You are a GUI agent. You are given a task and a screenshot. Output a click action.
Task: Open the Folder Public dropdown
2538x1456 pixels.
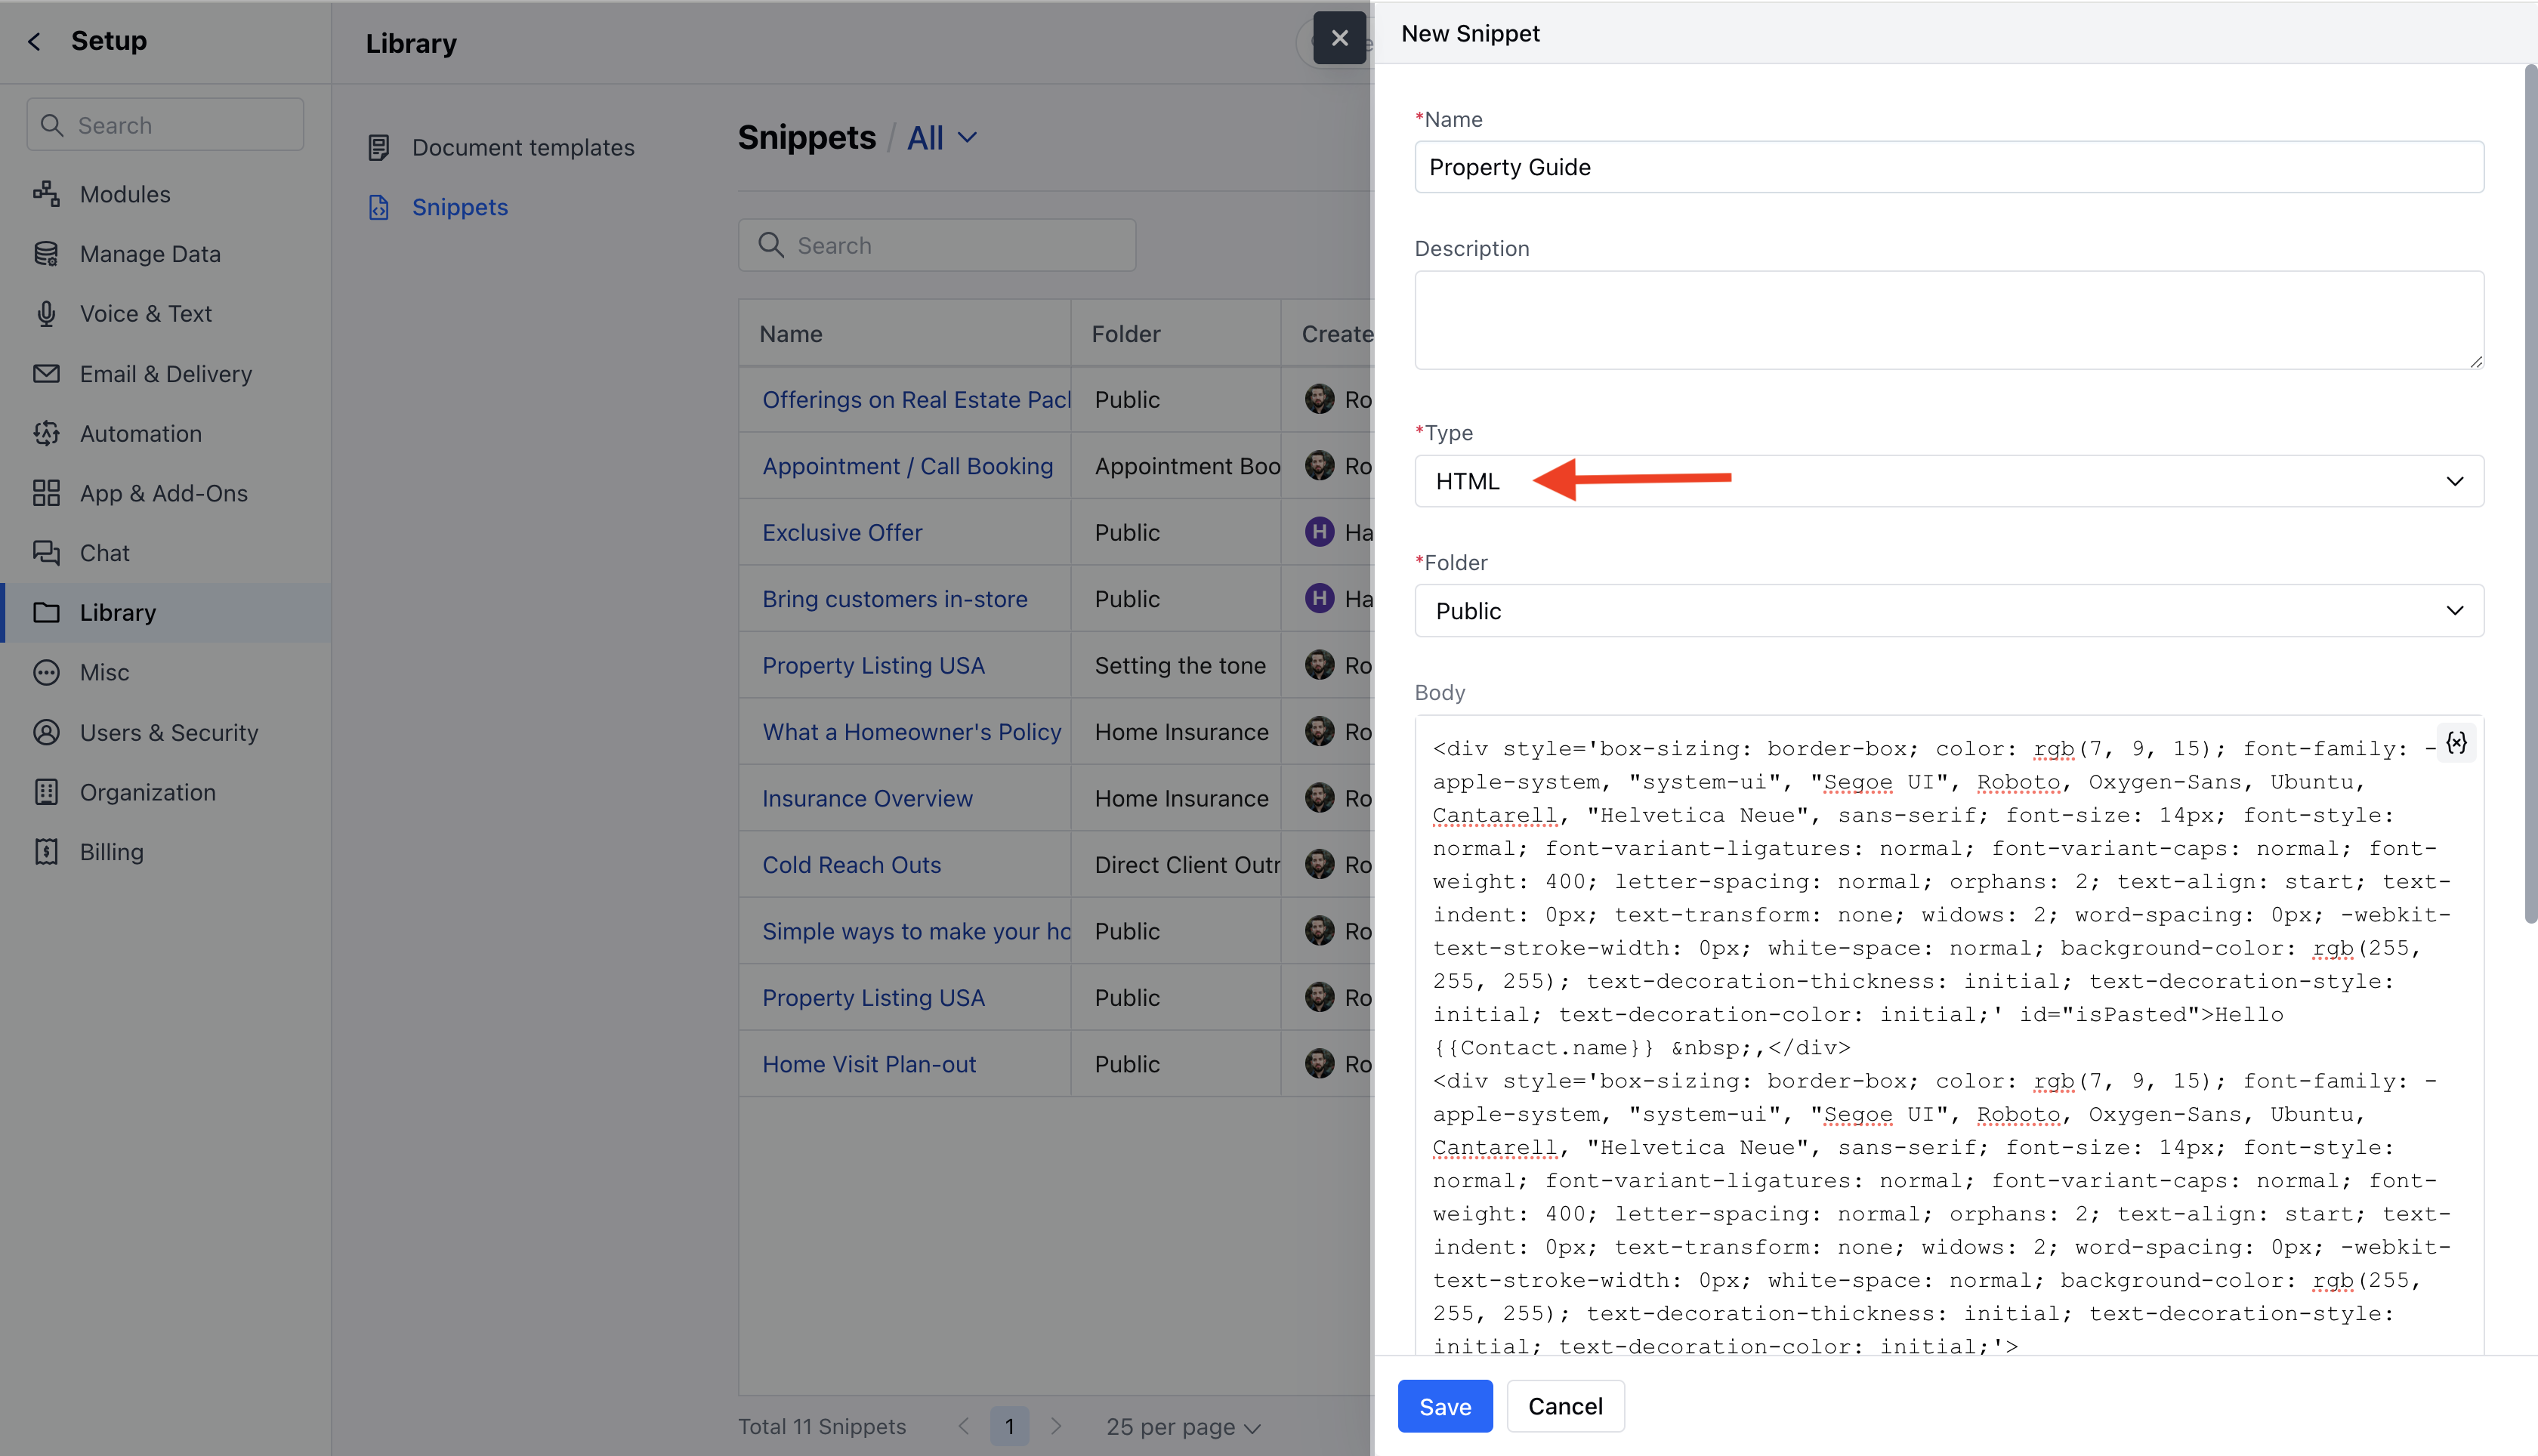coord(1948,611)
